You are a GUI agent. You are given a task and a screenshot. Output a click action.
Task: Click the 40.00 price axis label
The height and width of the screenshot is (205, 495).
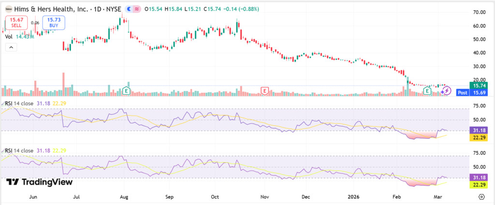click(478, 53)
